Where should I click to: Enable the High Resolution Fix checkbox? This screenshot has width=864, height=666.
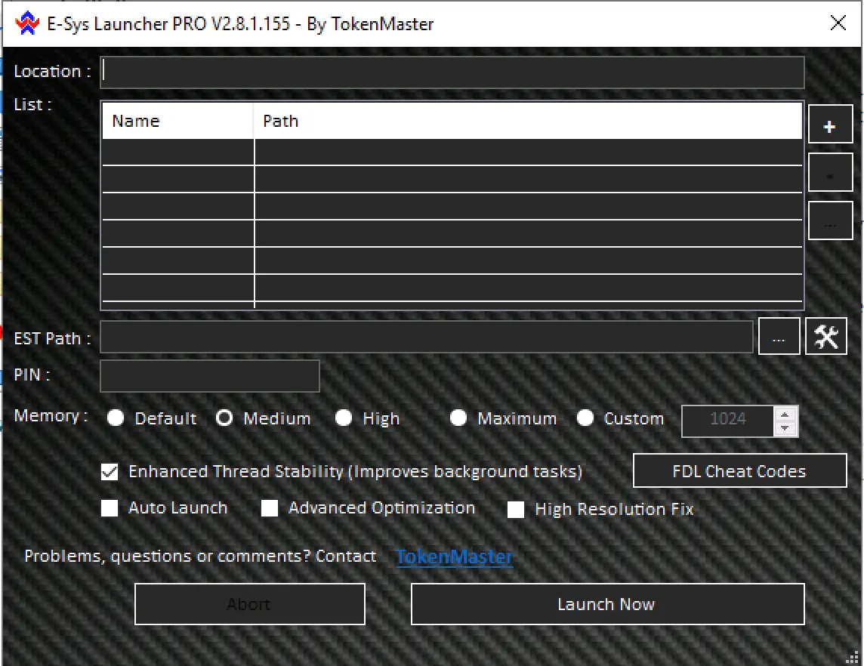[x=516, y=510]
